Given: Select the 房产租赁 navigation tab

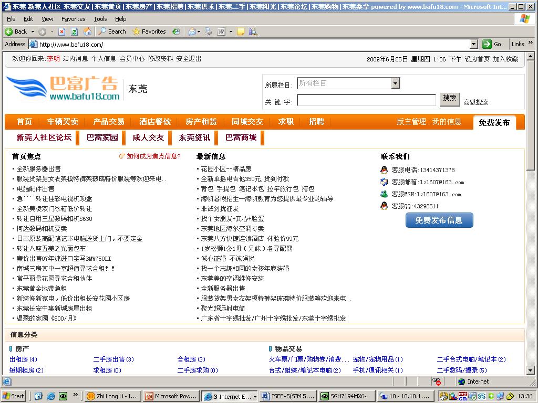Looking at the screenshot, I should (201, 122).
